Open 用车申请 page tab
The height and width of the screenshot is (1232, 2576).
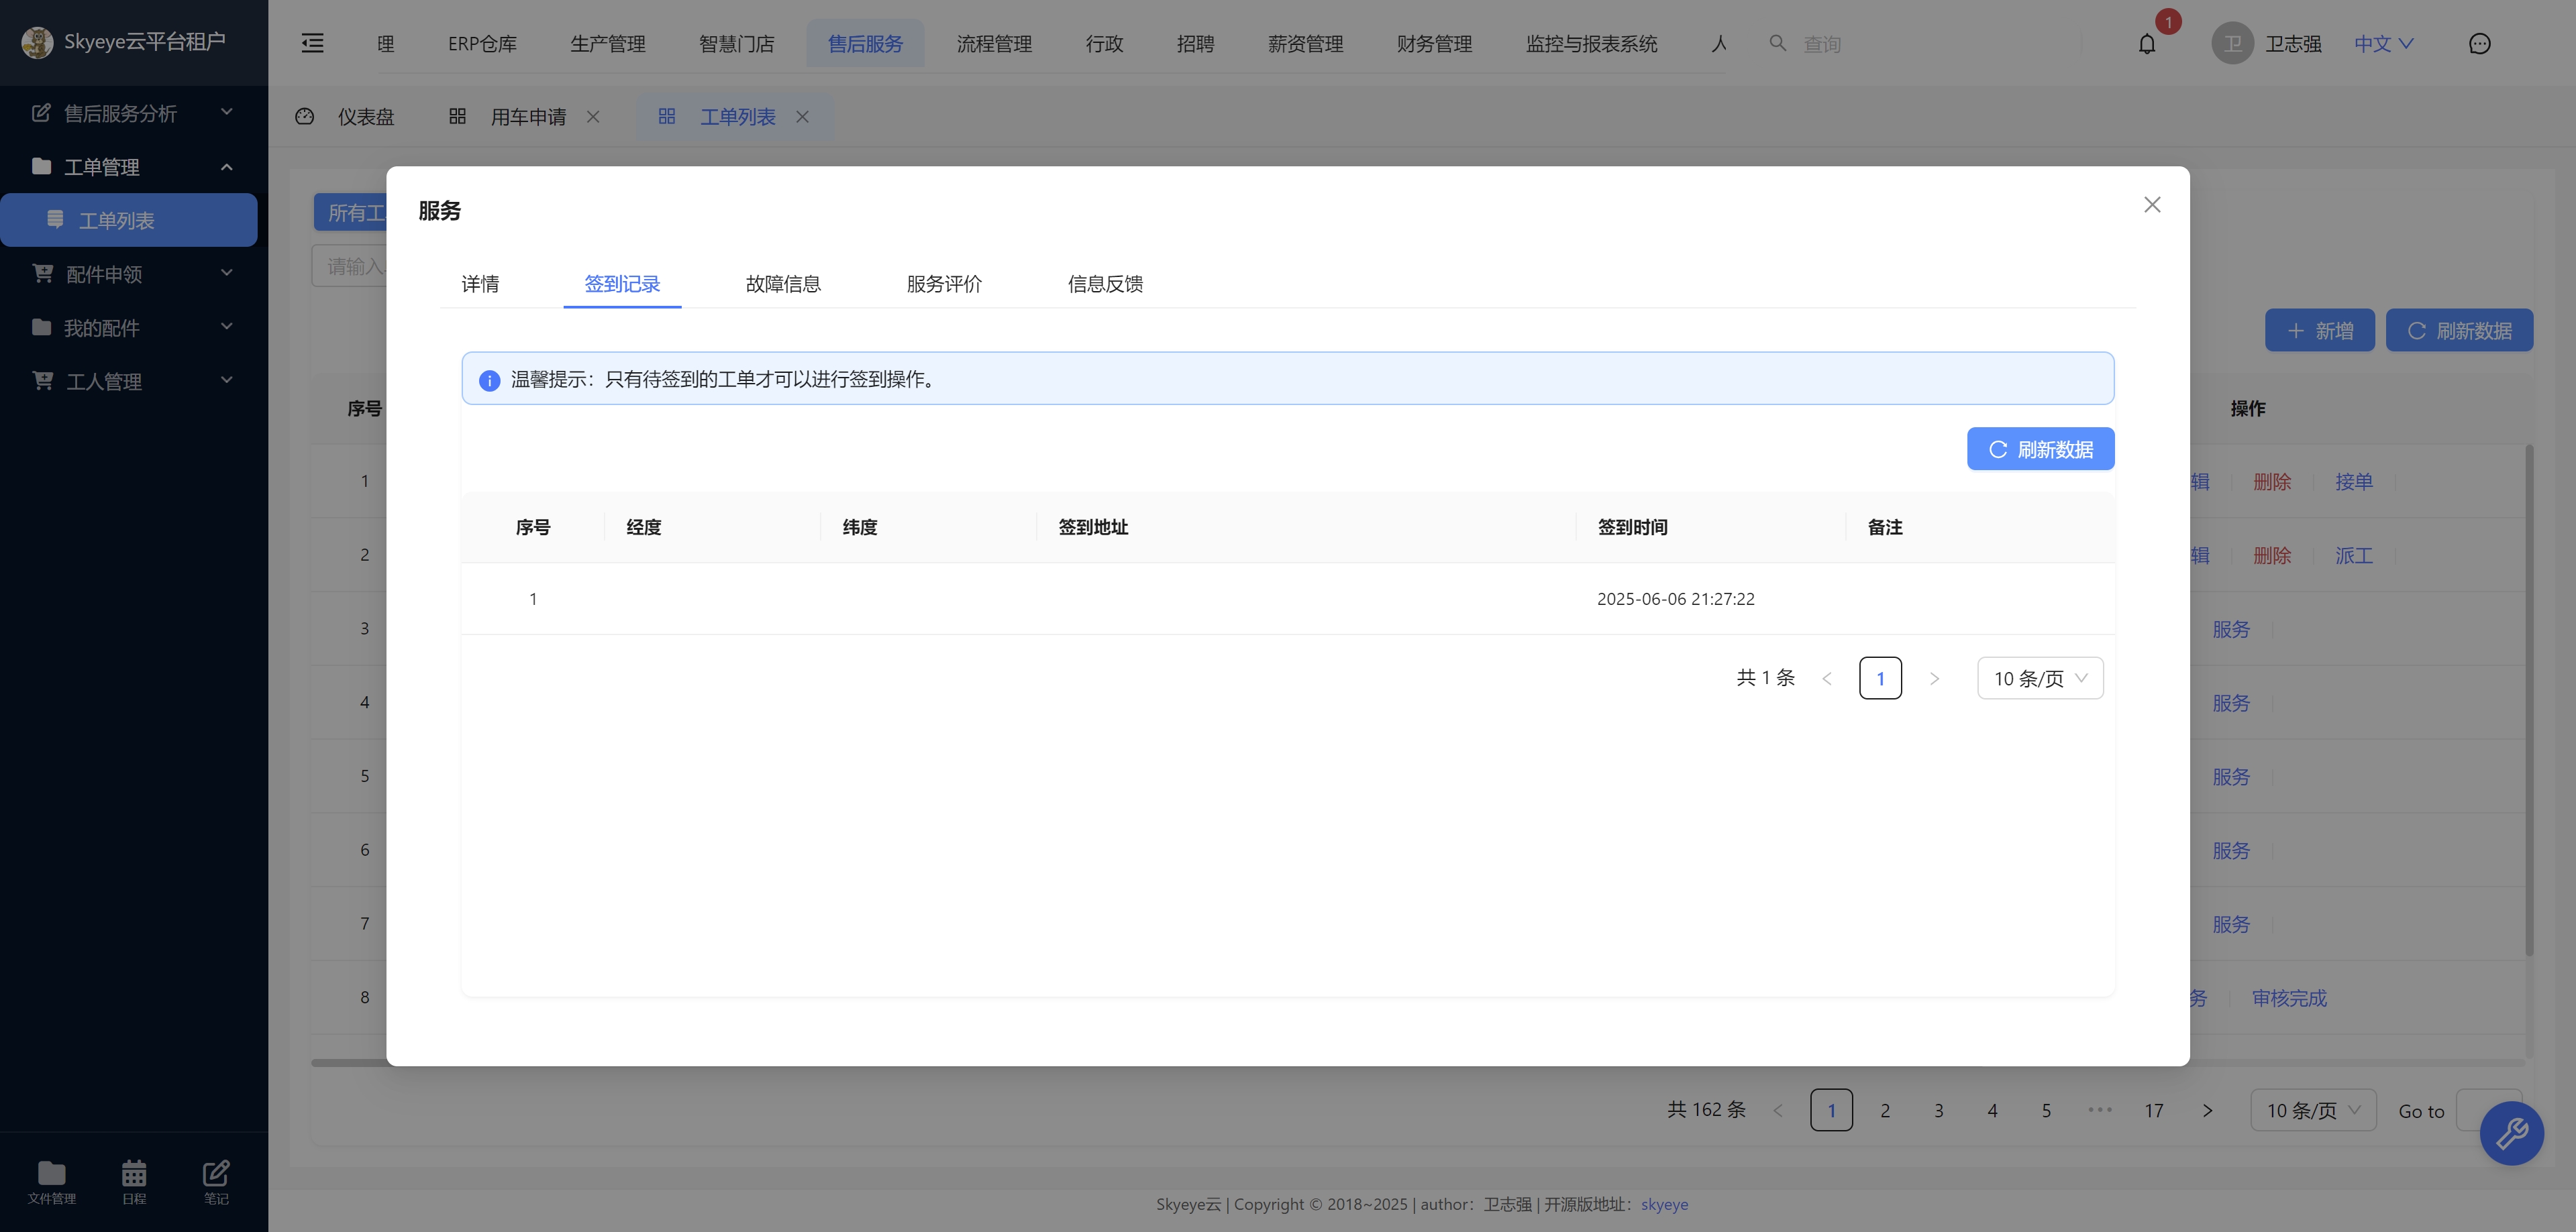528,117
